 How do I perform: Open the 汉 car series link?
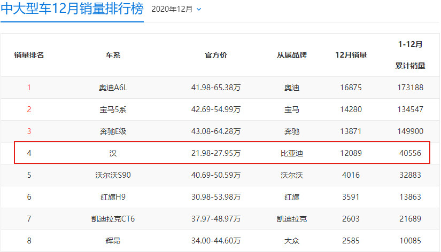(113, 153)
